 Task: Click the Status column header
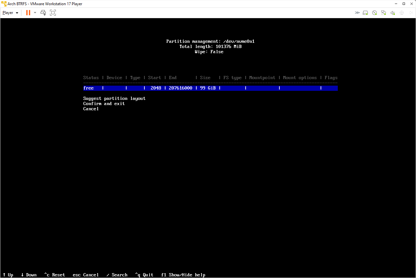[x=91, y=78]
